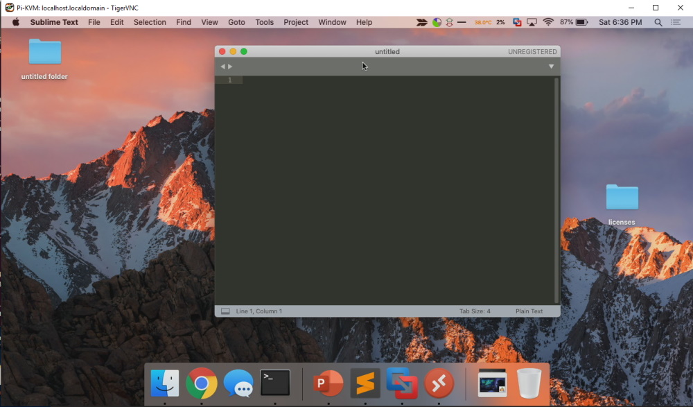
Task: Select the 'licenses' desktop folder
Action: pyautogui.click(x=622, y=205)
